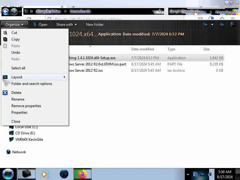The image size is (240, 180).
Task: Click the Copy pages icon
Action: (x=5, y=39)
